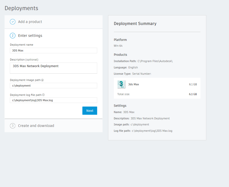The height and width of the screenshot is (187, 229).
Task: Click the step 3 circle icon
Action: [13, 126]
